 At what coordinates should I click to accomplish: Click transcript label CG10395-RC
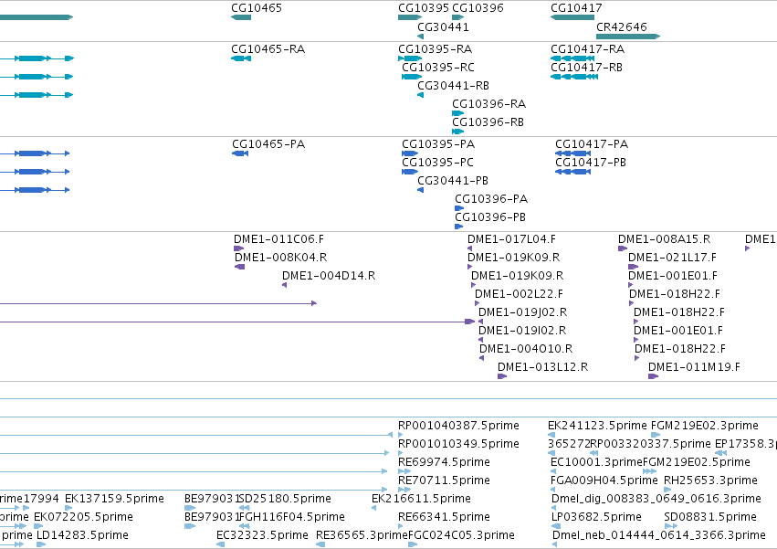pos(438,68)
